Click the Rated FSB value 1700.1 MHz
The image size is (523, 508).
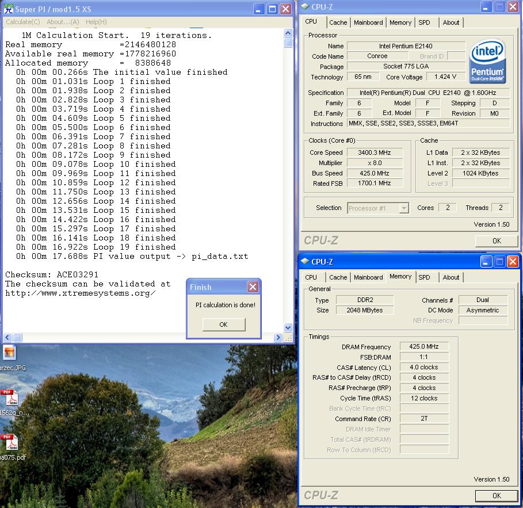tap(375, 183)
